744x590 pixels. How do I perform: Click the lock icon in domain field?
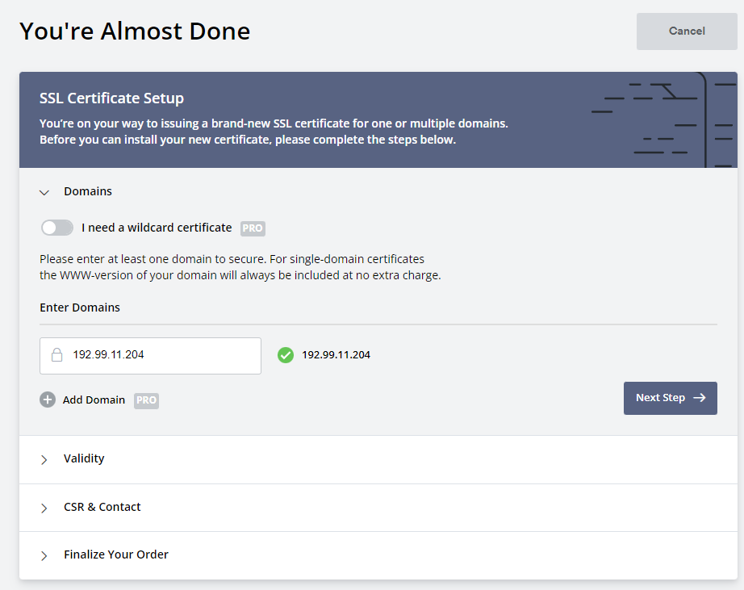[x=57, y=354]
